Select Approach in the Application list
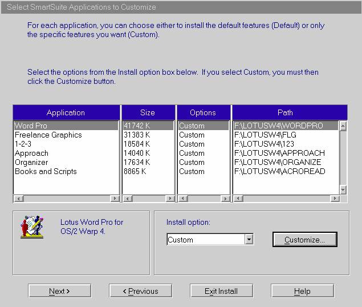Screen dimensions: 362x307 click(x=66, y=153)
